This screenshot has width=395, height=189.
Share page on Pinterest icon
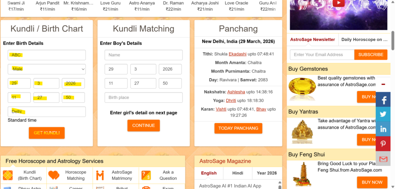pyautogui.click(x=383, y=144)
